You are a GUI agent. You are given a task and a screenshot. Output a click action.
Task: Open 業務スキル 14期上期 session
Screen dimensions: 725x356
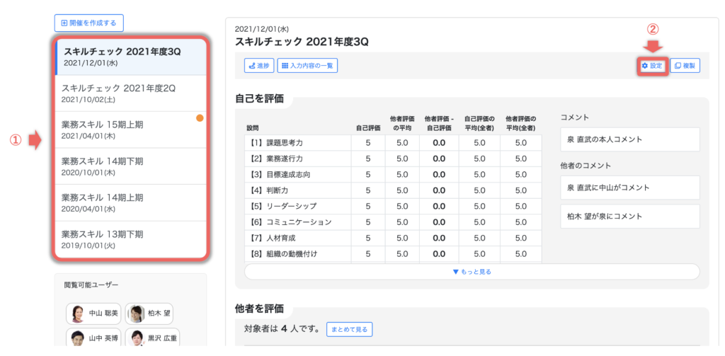(131, 202)
